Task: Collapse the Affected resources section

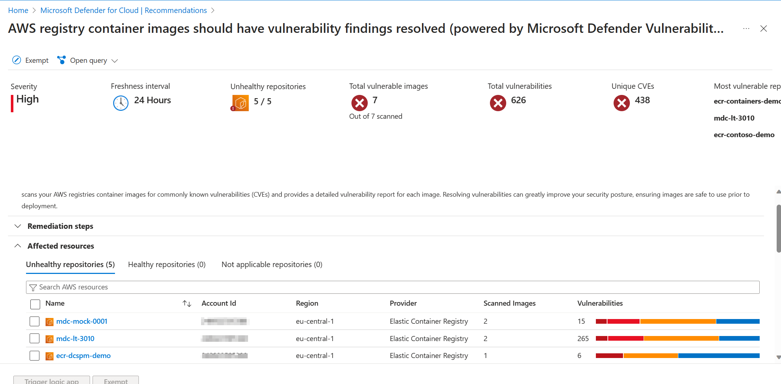Action: [x=18, y=246]
